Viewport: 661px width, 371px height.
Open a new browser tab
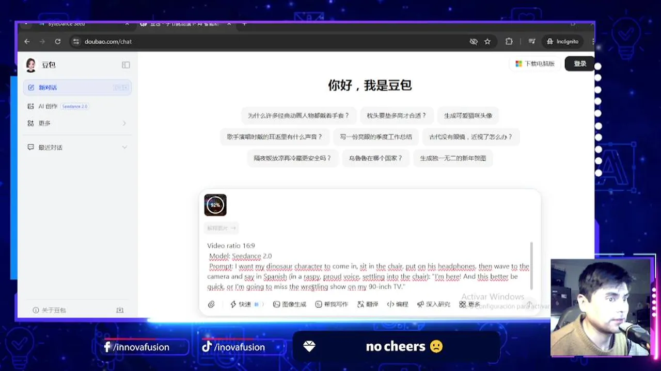point(244,24)
